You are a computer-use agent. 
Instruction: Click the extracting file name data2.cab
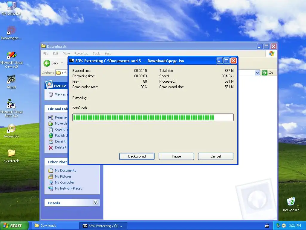79,108
